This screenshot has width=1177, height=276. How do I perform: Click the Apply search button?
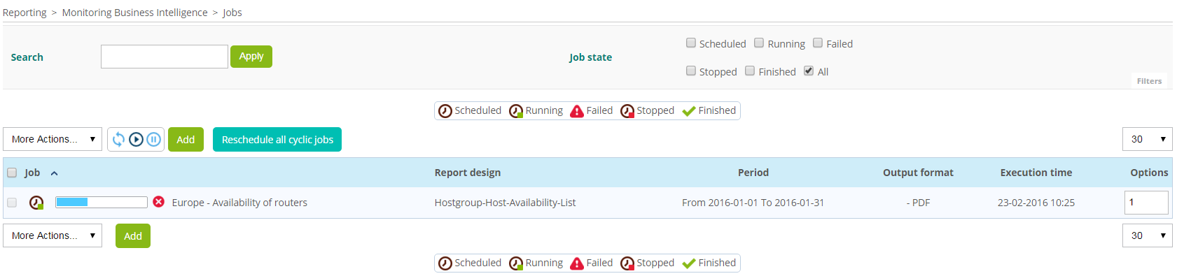click(251, 57)
